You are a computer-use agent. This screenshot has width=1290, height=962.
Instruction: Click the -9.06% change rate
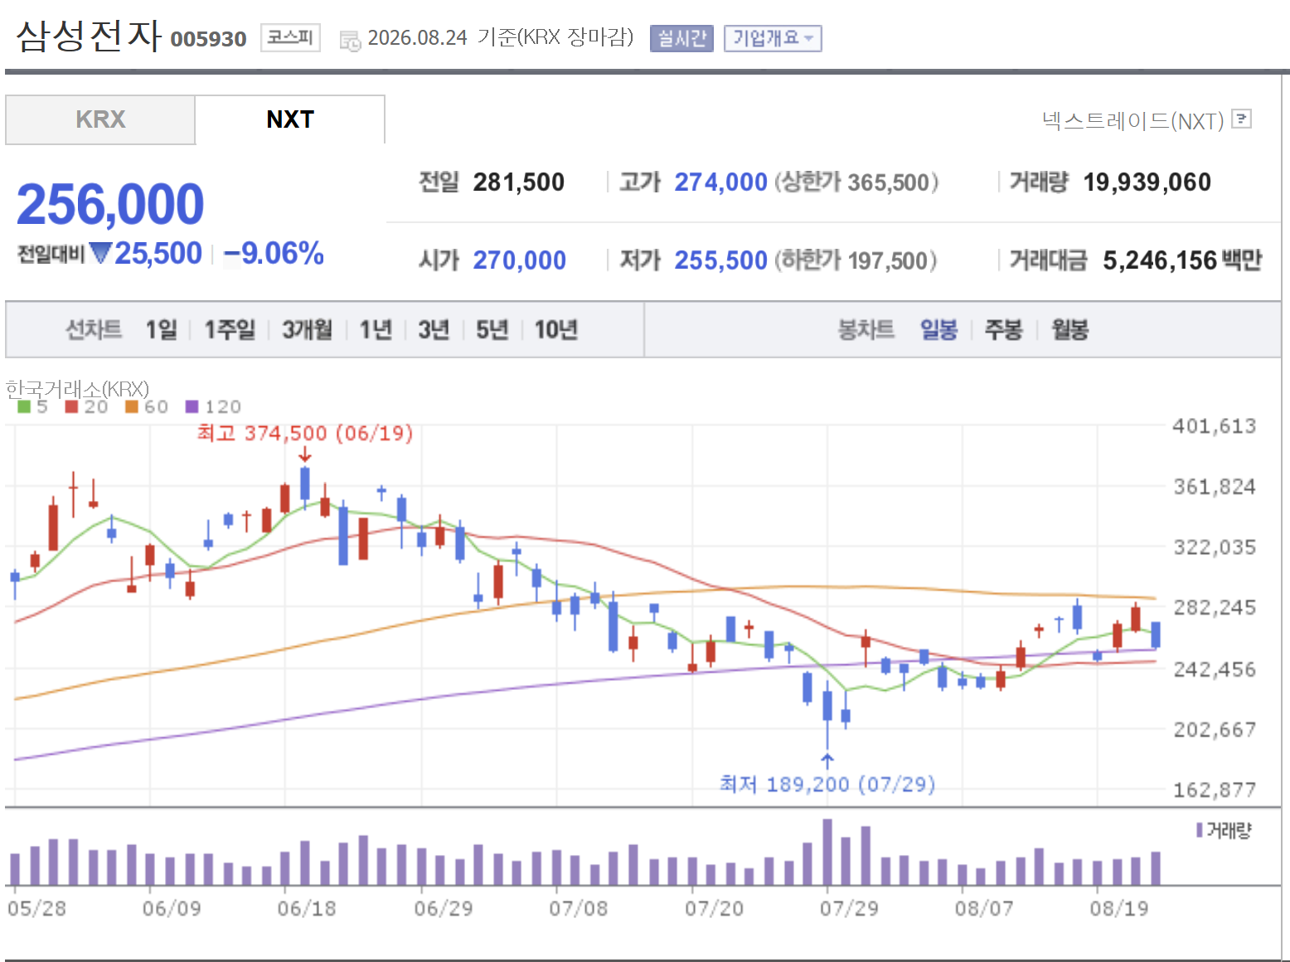point(274,253)
